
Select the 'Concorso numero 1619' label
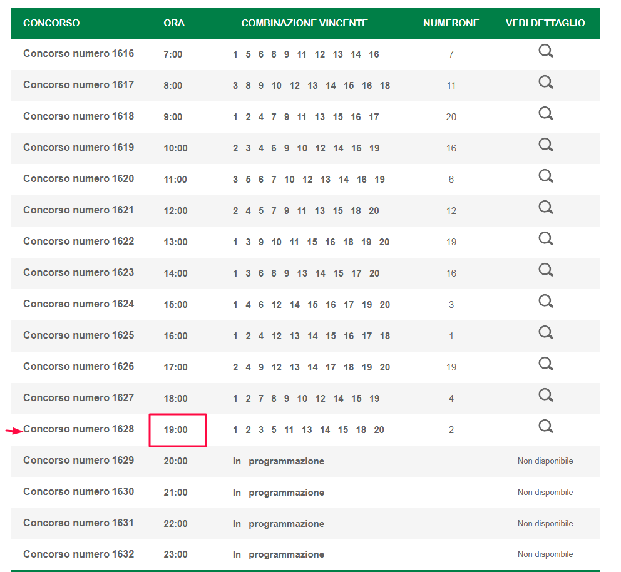tap(78, 147)
